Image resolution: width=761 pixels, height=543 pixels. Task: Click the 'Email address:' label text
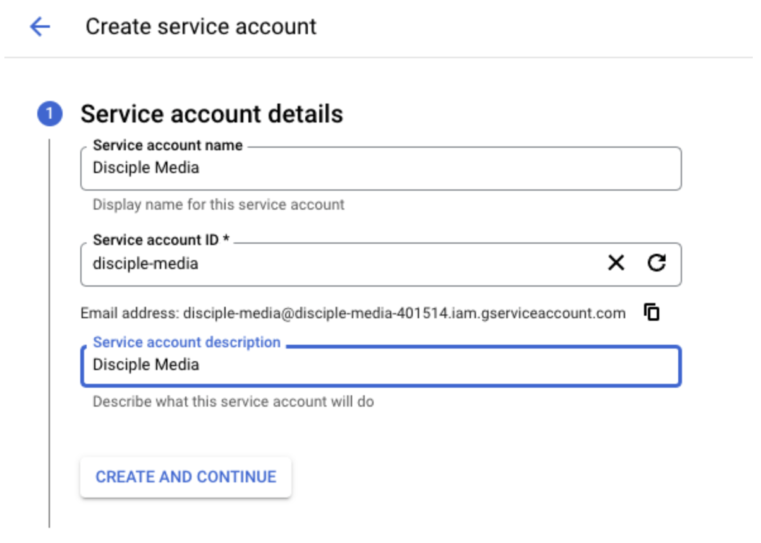pos(130,313)
